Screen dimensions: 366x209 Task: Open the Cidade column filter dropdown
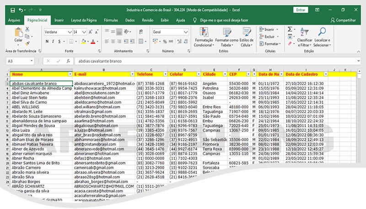[225, 74]
